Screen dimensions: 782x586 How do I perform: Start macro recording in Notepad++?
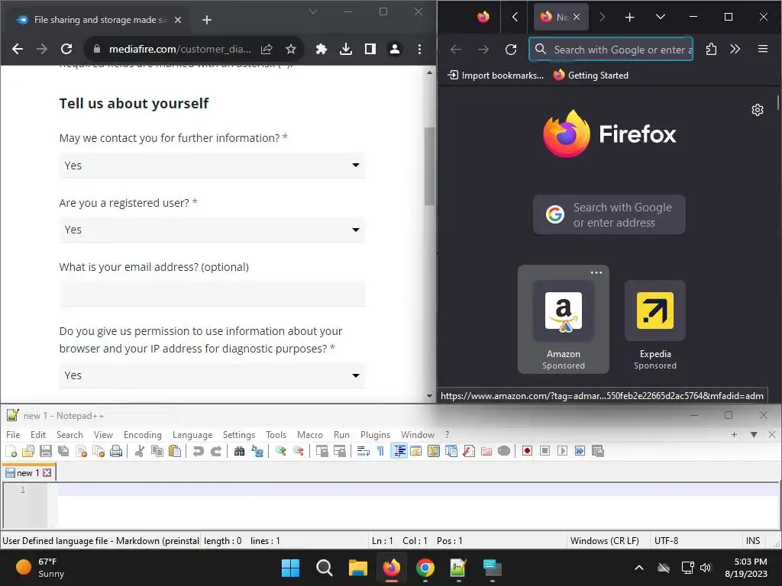coord(527,451)
